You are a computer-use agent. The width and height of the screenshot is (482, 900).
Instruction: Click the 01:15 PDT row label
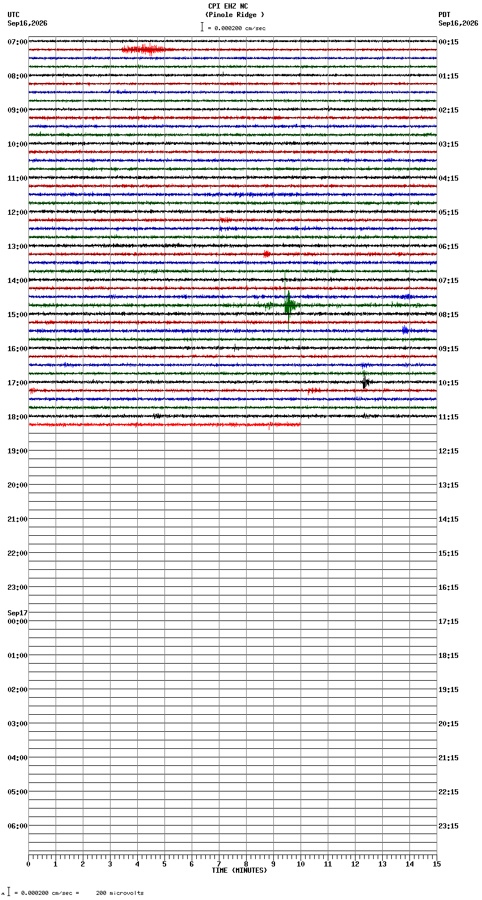449,76
